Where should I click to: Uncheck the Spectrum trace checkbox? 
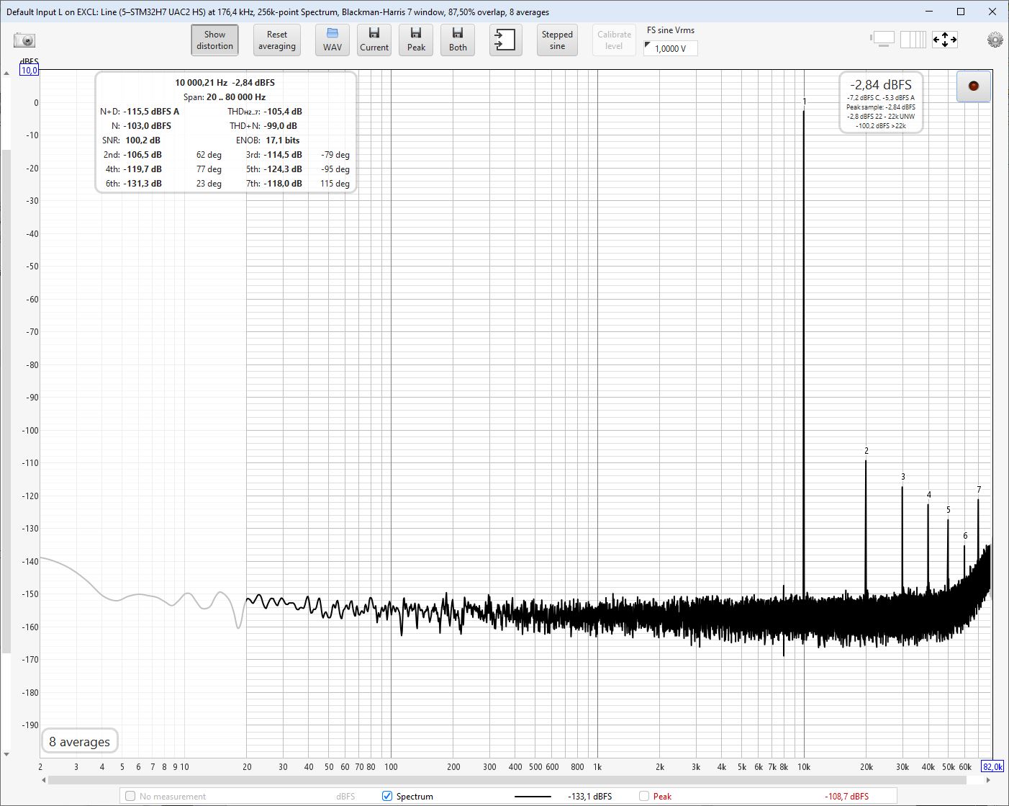(387, 796)
